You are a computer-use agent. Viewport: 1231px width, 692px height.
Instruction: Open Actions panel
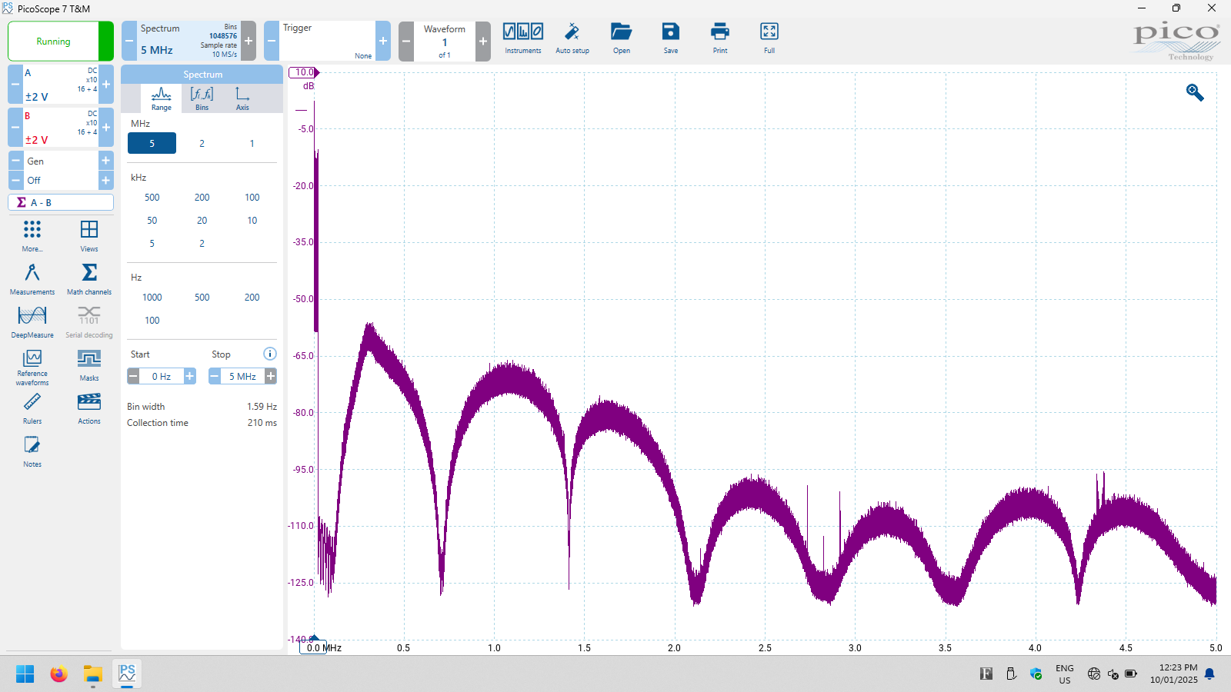(x=89, y=408)
